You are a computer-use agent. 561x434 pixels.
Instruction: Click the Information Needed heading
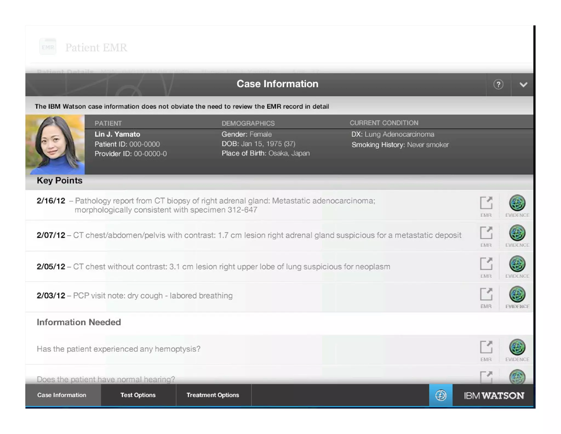coord(79,322)
